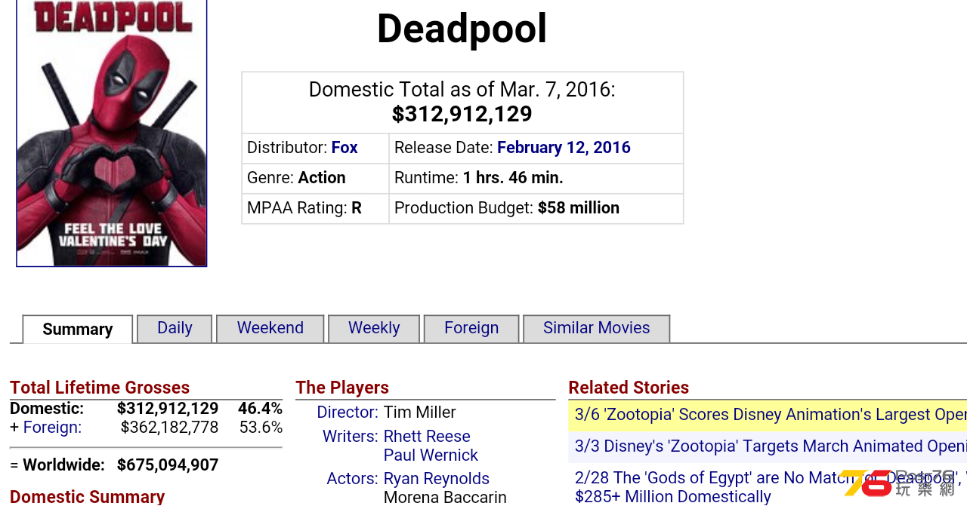Go to the Foreign tab
Image resolution: width=967 pixels, height=506 pixels.
[x=471, y=328]
